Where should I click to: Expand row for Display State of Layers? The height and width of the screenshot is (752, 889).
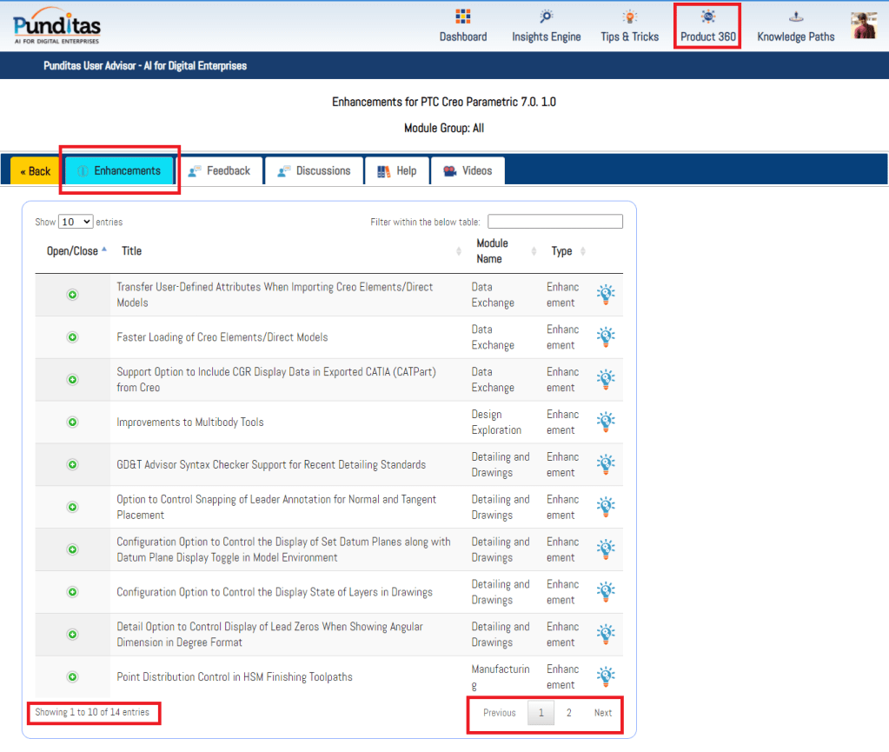point(73,592)
